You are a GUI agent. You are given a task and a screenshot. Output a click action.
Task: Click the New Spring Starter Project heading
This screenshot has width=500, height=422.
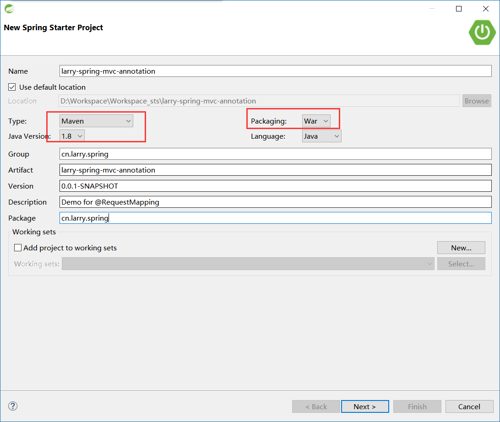tap(53, 28)
